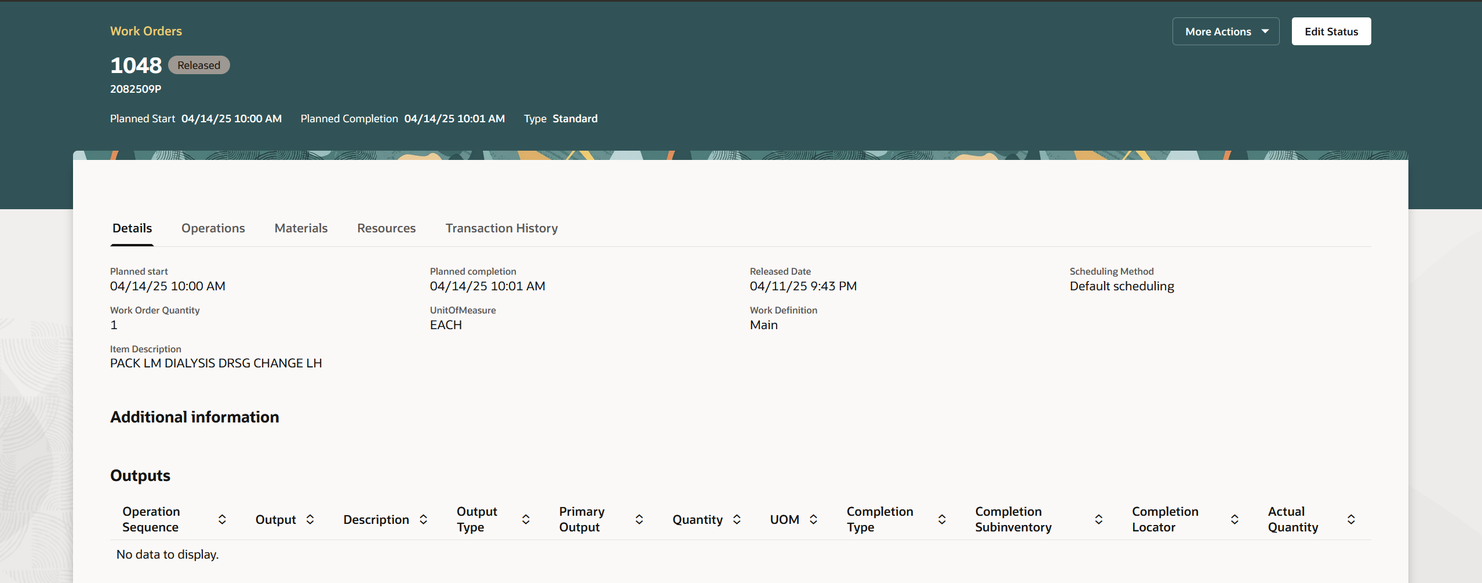Open the Resources tab

pyautogui.click(x=386, y=228)
